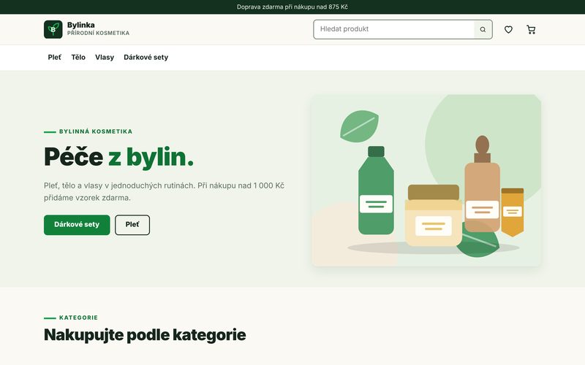585x365 pixels.
Task: Click the search magnifier icon button
Action: click(x=483, y=29)
